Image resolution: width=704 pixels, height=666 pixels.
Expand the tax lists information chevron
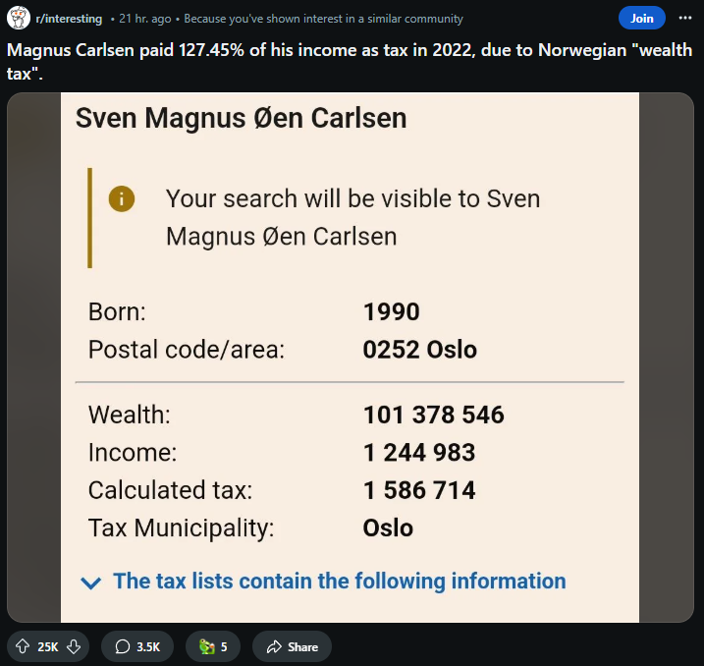(x=91, y=583)
